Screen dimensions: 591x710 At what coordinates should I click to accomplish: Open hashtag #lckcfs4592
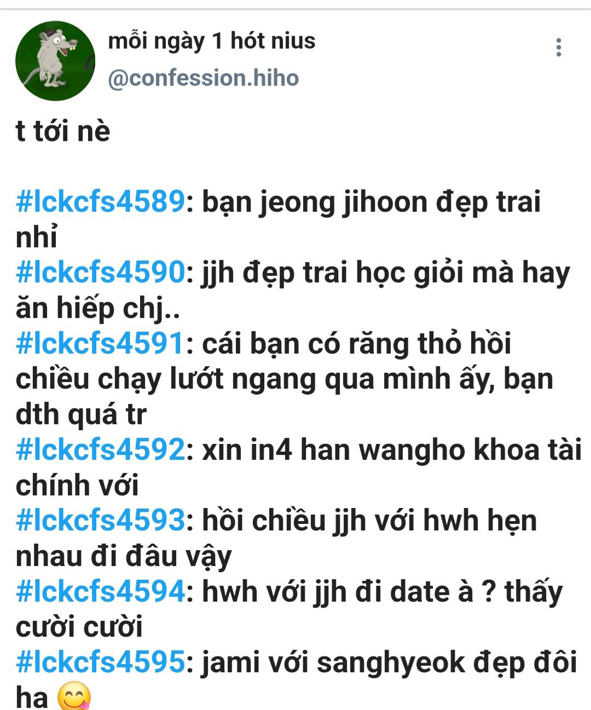[101, 449]
